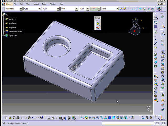
Task: Select the xy plane in tree
Action: (12, 19)
